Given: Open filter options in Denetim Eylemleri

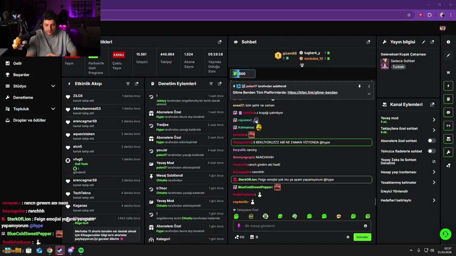Looking at the screenshot, I should pos(211,84).
